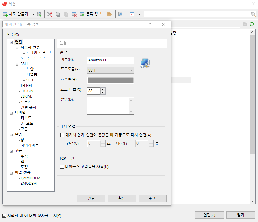
Task: Click the delete session icon
Action: coord(74,14)
